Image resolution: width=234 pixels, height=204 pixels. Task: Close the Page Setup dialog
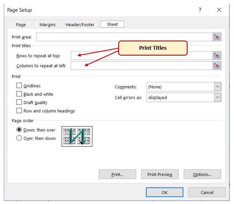(219, 10)
